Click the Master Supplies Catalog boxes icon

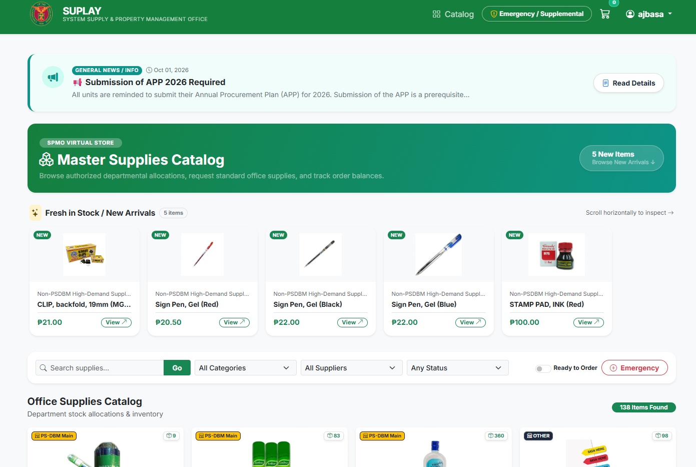pyautogui.click(x=47, y=160)
